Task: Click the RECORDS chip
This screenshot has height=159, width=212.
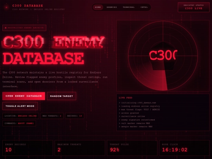Action: point(75,116)
